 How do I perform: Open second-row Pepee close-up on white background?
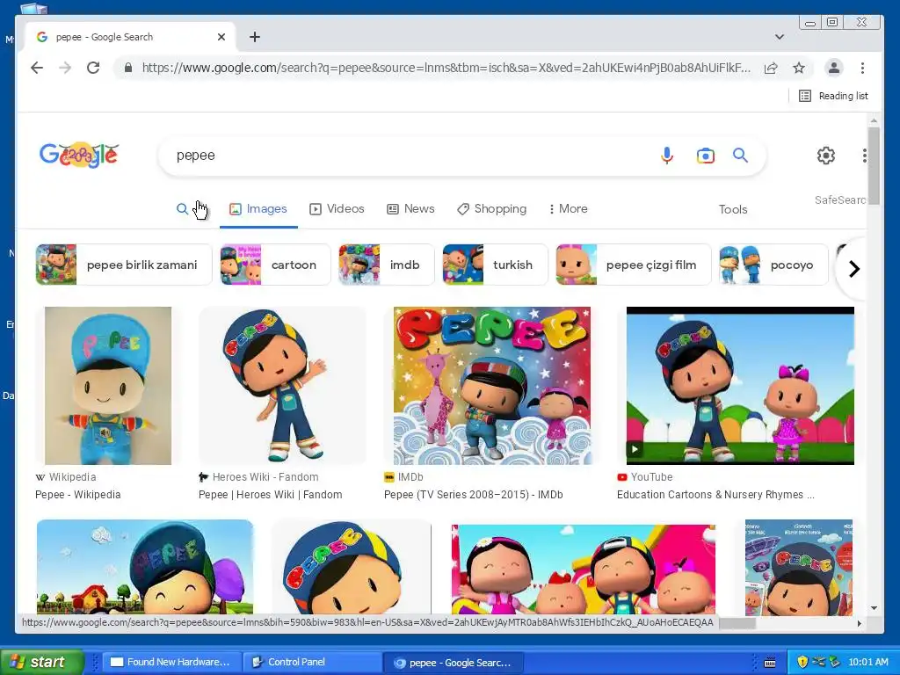351,567
